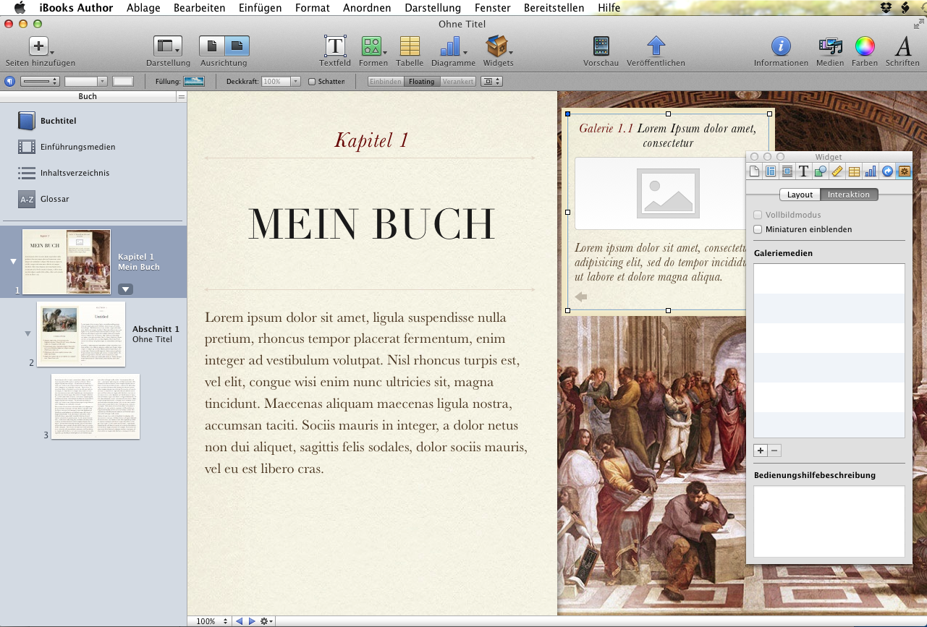Select the Abschnitt 1 page thumbnail

[81, 334]
